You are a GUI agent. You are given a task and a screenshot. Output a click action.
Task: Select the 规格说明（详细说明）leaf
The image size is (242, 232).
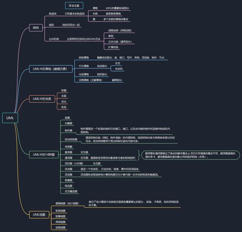tap(120, 31)
